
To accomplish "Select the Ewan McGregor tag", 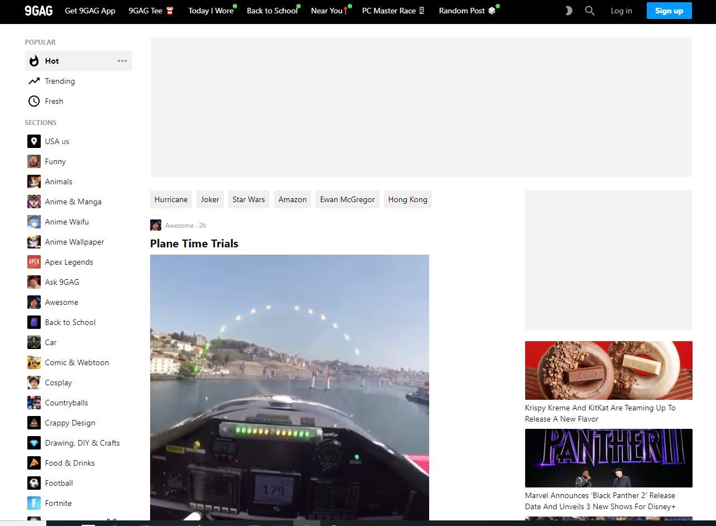I will (x=347, y=199).
